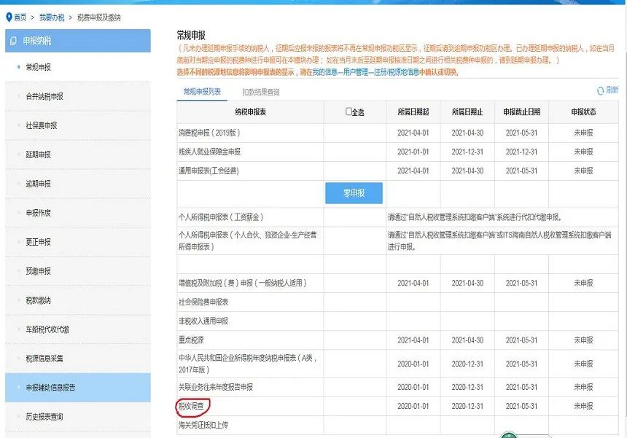Click the 所属日期起 column header
Image resolution: width=627 pixels, height=438 pixels.
click(x=413, y=112)
